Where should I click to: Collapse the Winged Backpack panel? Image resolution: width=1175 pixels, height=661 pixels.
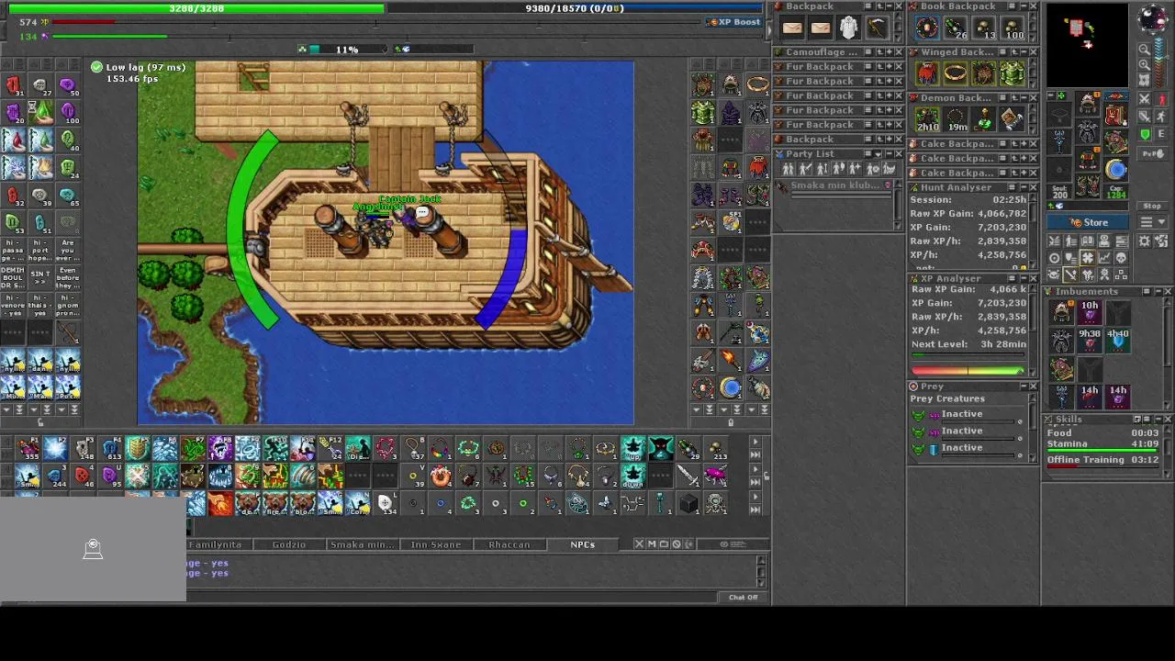coord(1022,52)
